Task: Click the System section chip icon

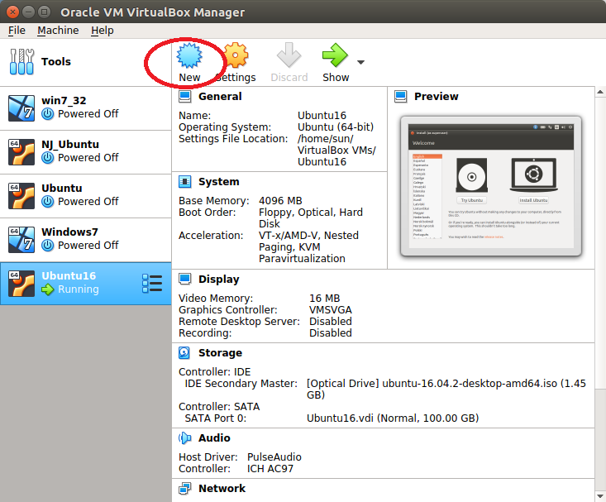Action: coord(184,181)
